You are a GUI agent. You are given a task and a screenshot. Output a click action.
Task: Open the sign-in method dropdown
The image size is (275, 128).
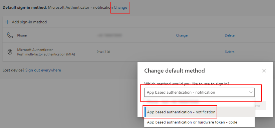199,92
